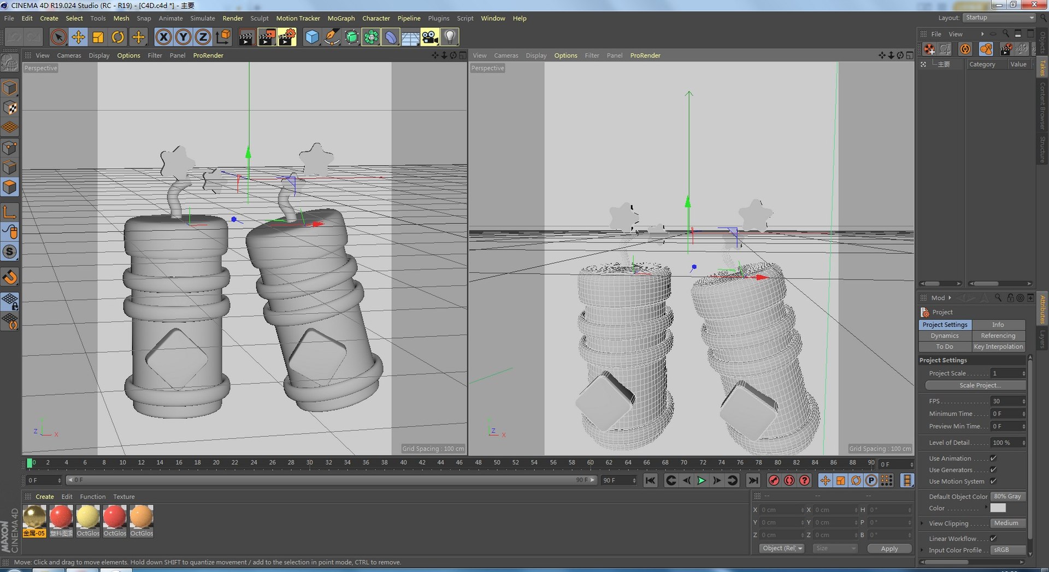The height and width of the screenshot is (572, 1049).
Task: Add a Camera object icon
Action: pos(430,37)
